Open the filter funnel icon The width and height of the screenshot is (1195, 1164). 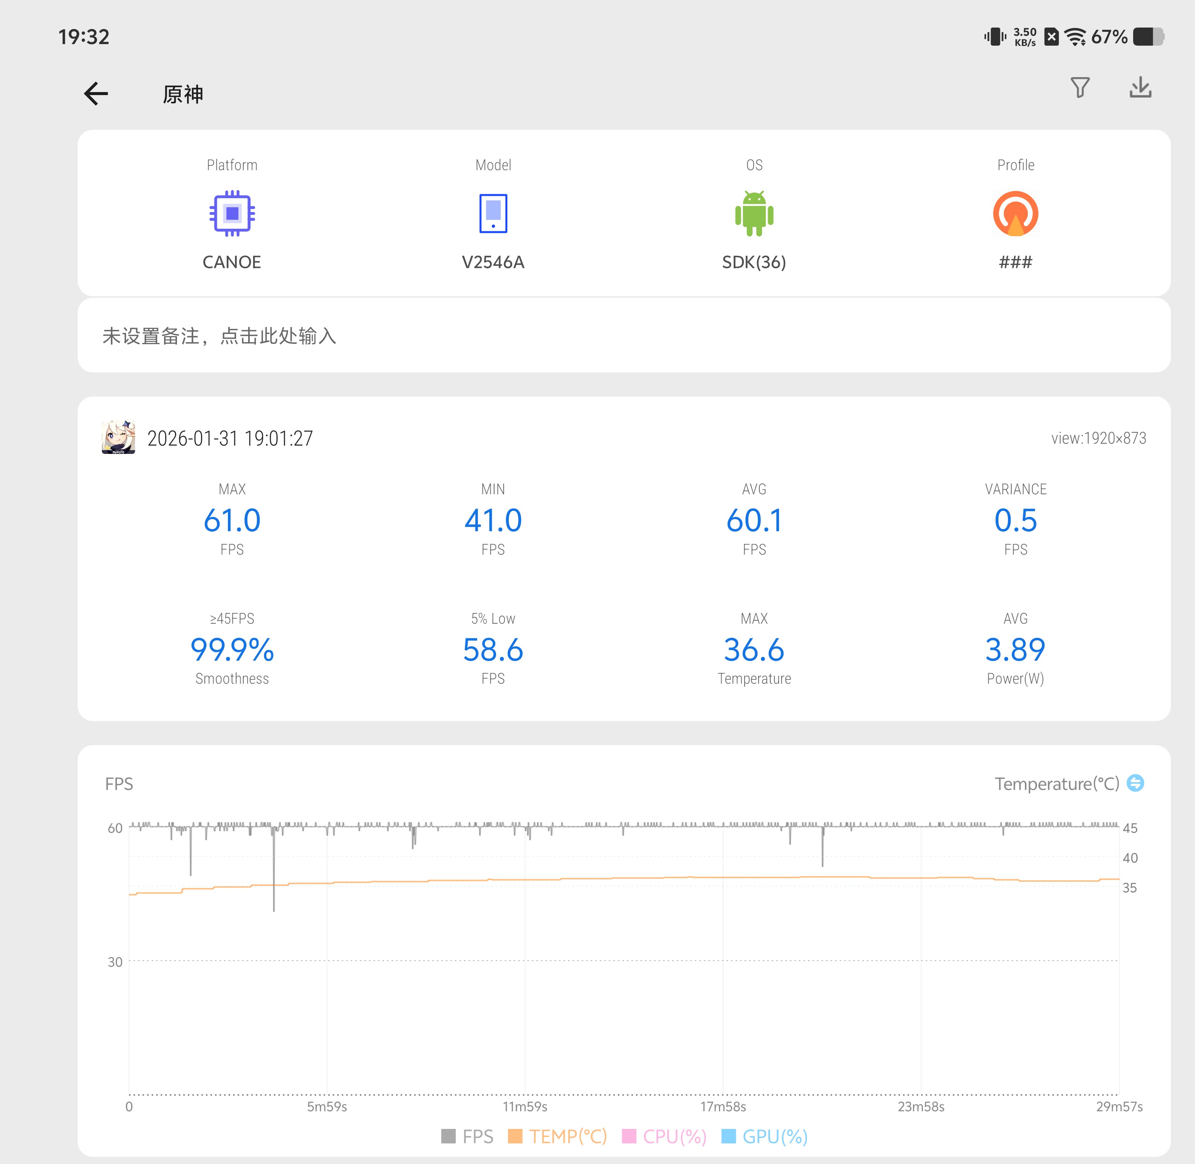coord(1080,88)
